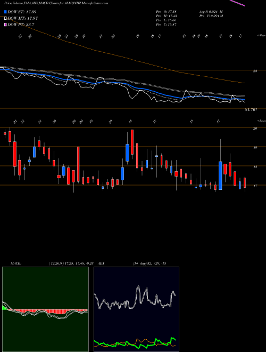Click the 17 price axis label
This screenshot has height=352, width=266.
coord(255,186)
